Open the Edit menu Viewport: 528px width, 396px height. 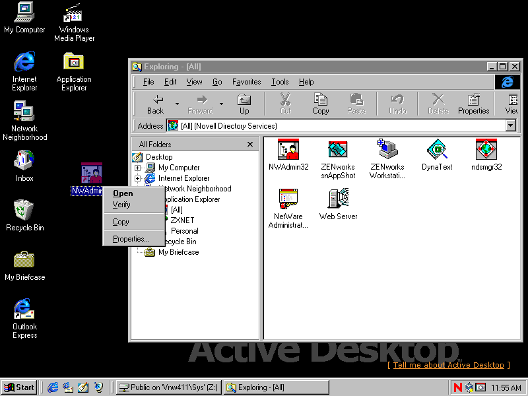(170, 82)
